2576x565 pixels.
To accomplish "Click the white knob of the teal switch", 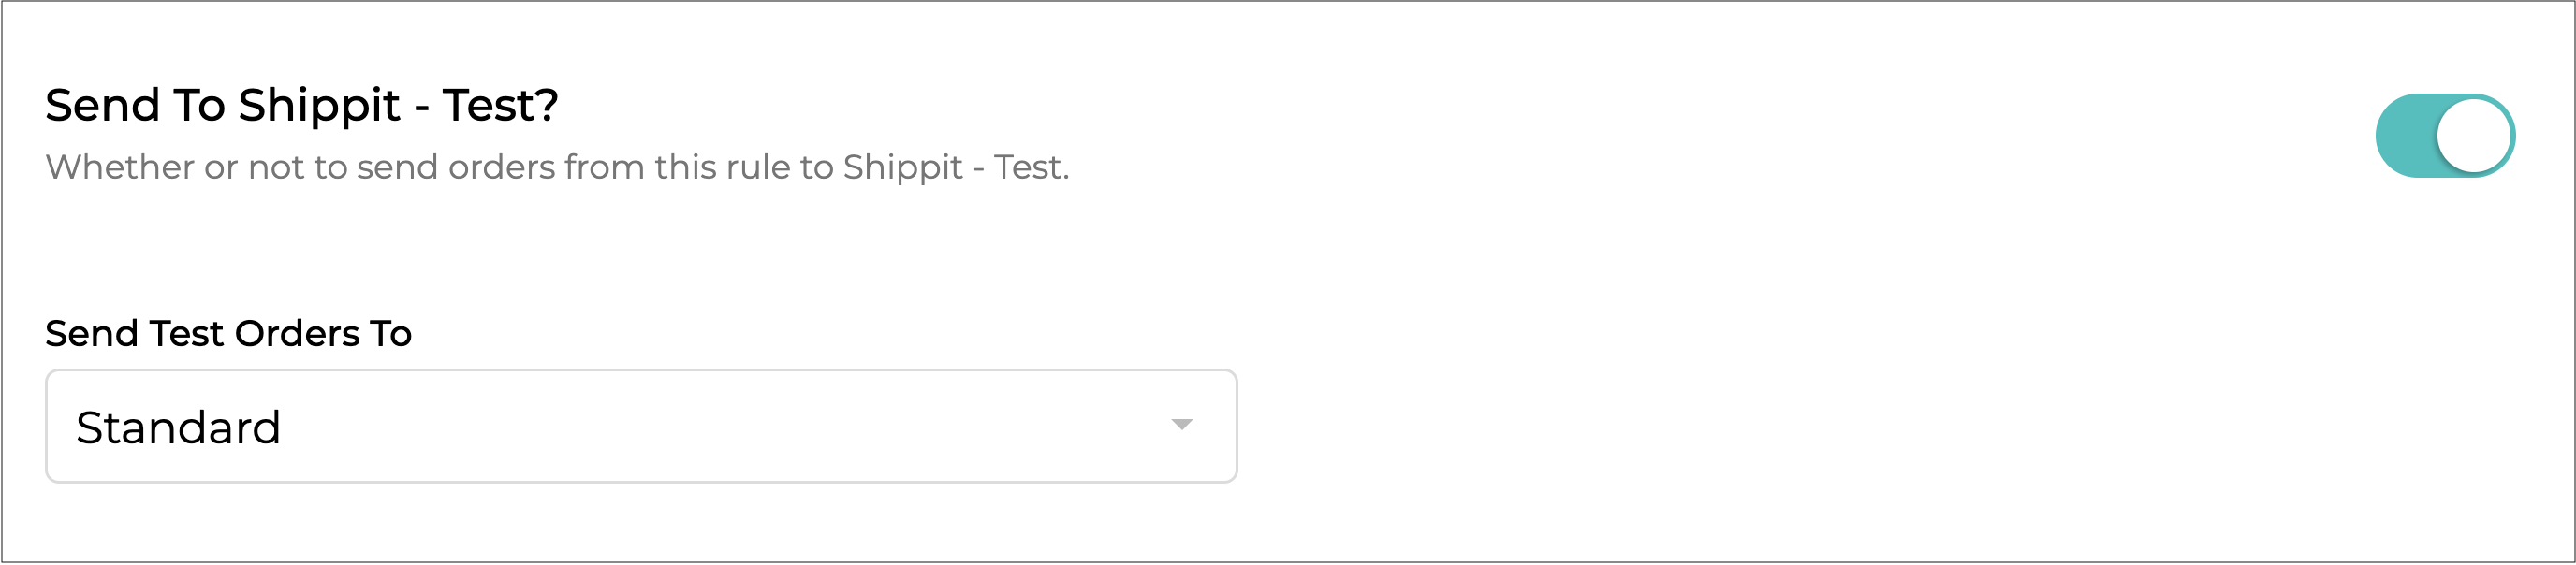I will click(x=2474, y=136).
